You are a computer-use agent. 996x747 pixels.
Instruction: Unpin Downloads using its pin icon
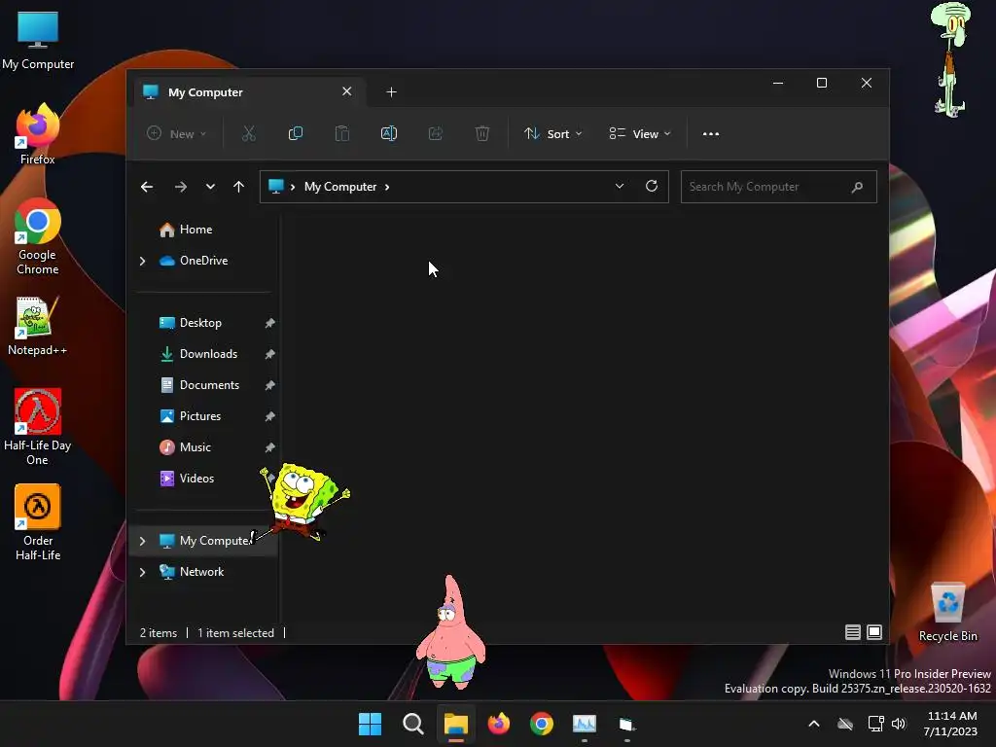pyautogui.click(x=270, y=354)
